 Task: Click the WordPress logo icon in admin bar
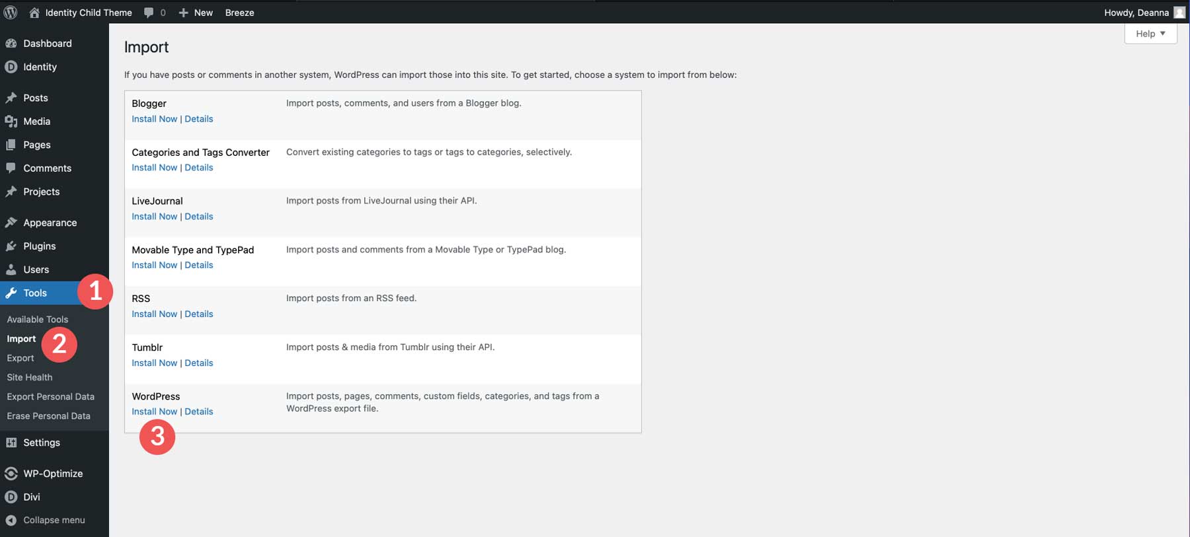[11, 12]
